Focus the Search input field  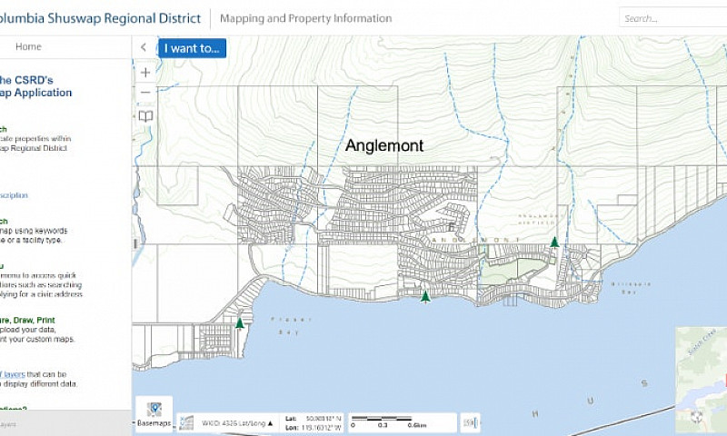coord(673,18)
